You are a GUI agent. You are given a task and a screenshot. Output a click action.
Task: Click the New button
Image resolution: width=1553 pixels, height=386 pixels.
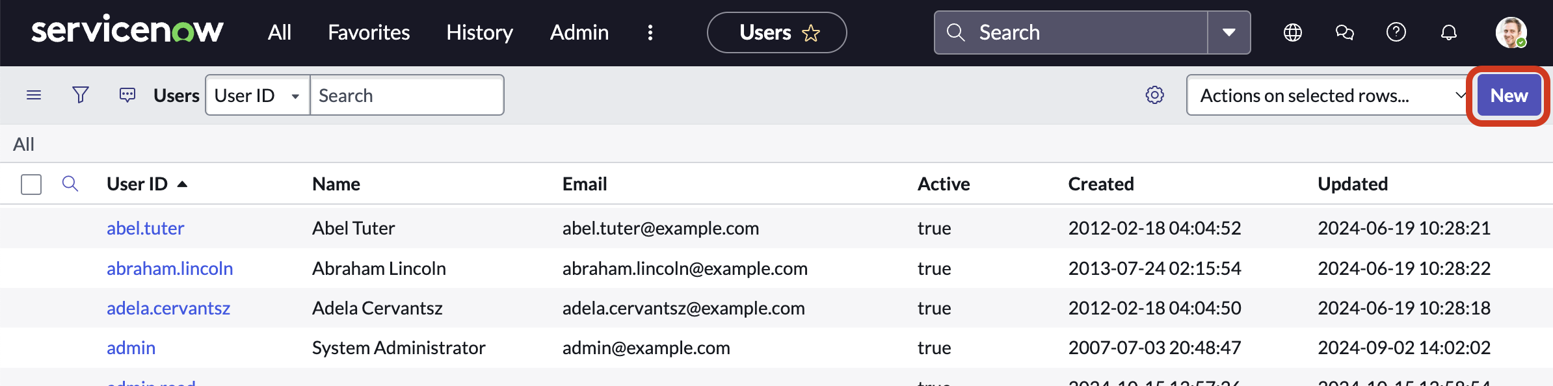tap(1509, 96)
